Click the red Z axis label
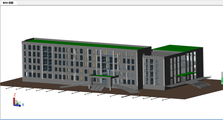 point(15,95)
